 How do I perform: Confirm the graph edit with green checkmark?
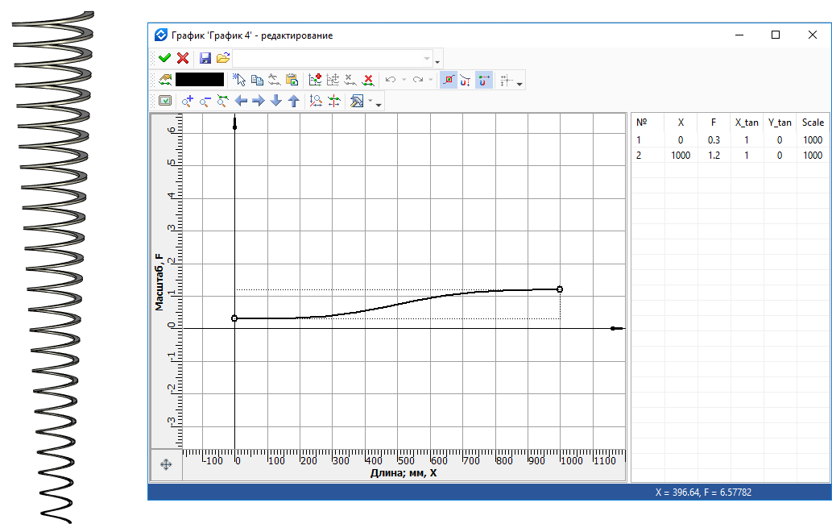pos(164,59)
